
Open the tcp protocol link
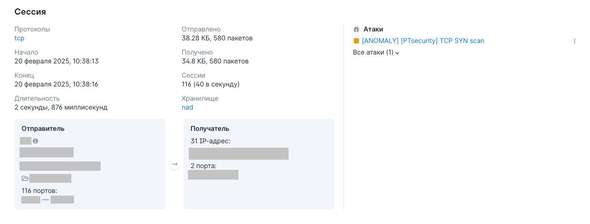tap(20, 38)
